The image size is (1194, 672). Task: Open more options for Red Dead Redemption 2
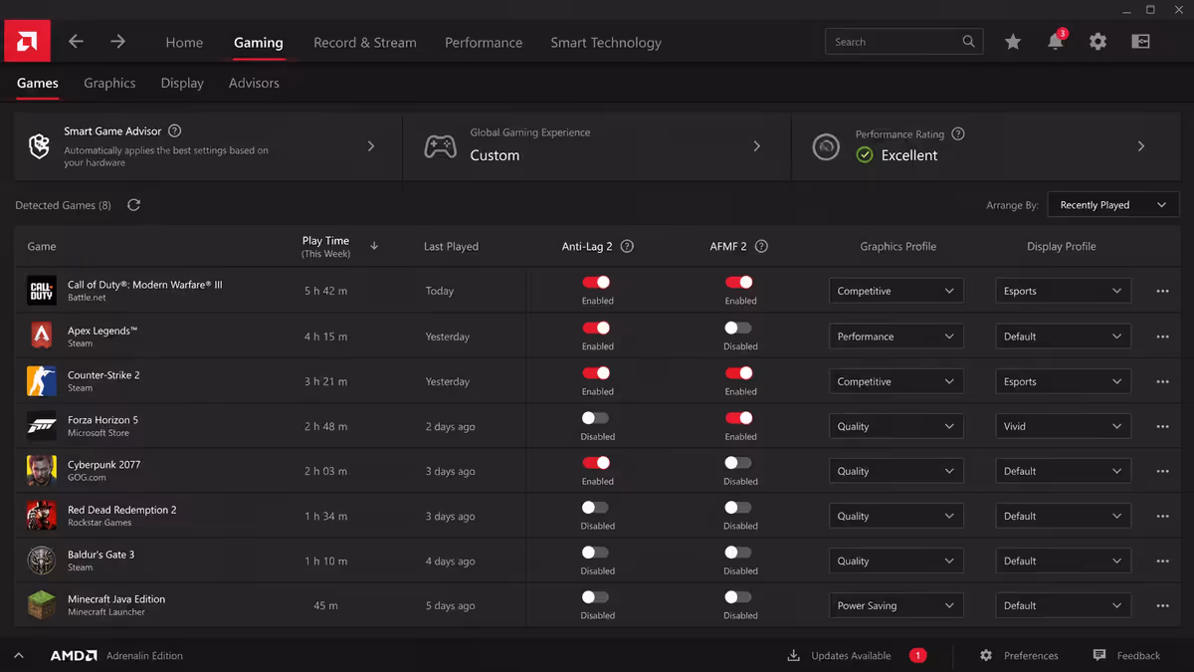point(1162,516)
